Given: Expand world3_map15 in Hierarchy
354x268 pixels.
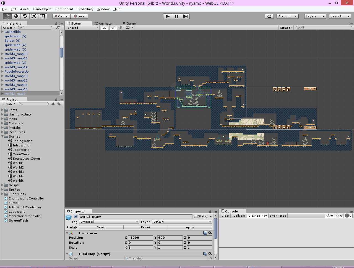Looking at the screenshot, I should 2,54.
